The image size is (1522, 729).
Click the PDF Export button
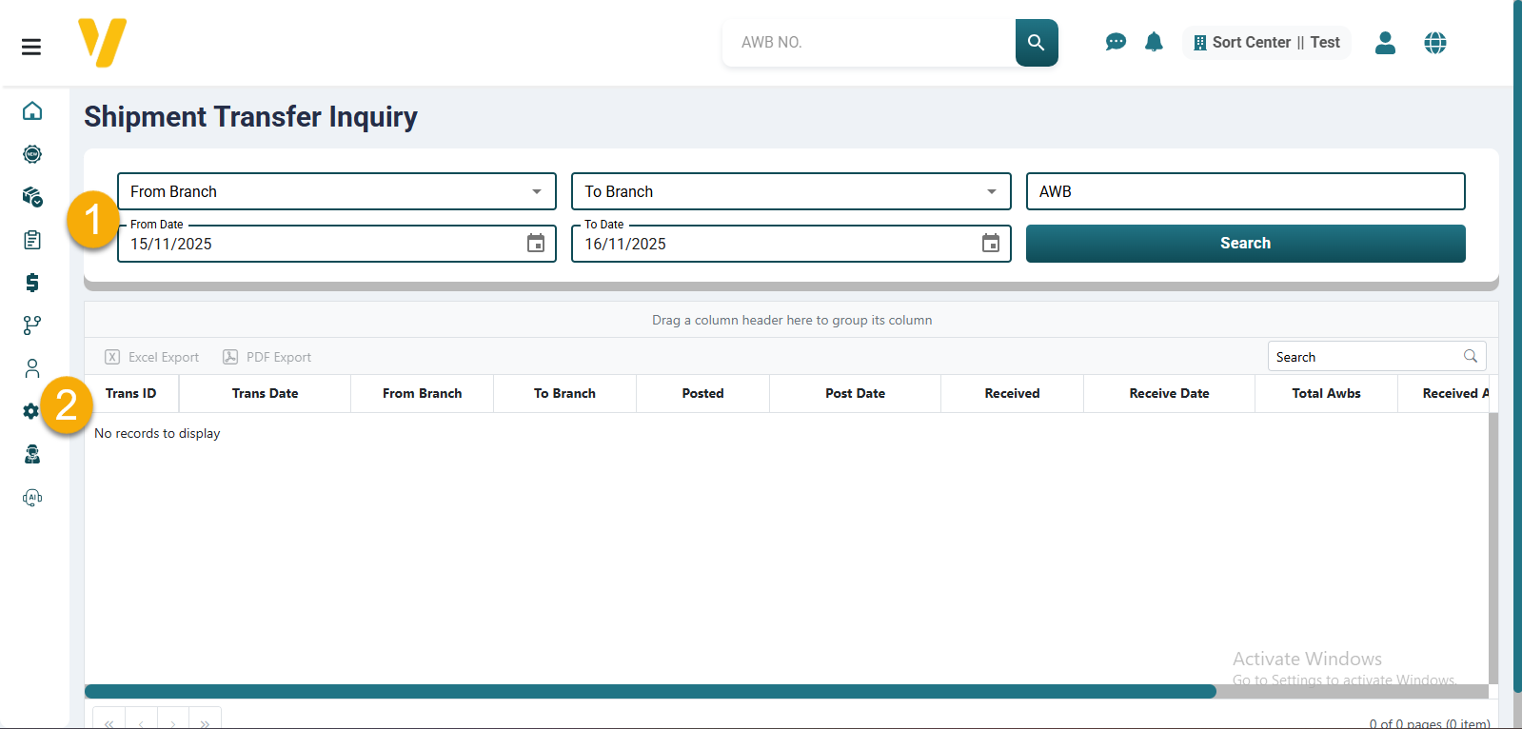tap(267, 357)
